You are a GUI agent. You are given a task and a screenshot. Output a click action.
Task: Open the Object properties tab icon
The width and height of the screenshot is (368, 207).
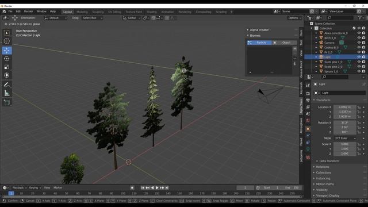tap(308, 129)
